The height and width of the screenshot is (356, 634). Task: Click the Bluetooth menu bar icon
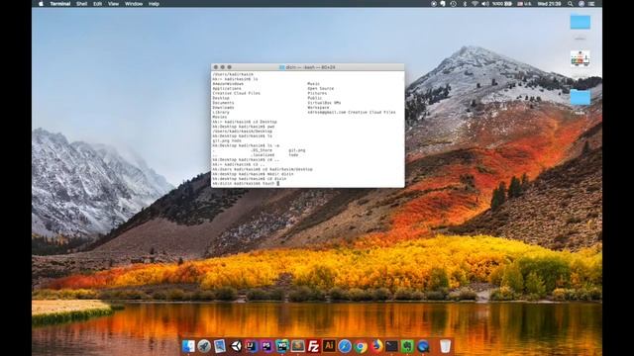click(x=465, y=4)
